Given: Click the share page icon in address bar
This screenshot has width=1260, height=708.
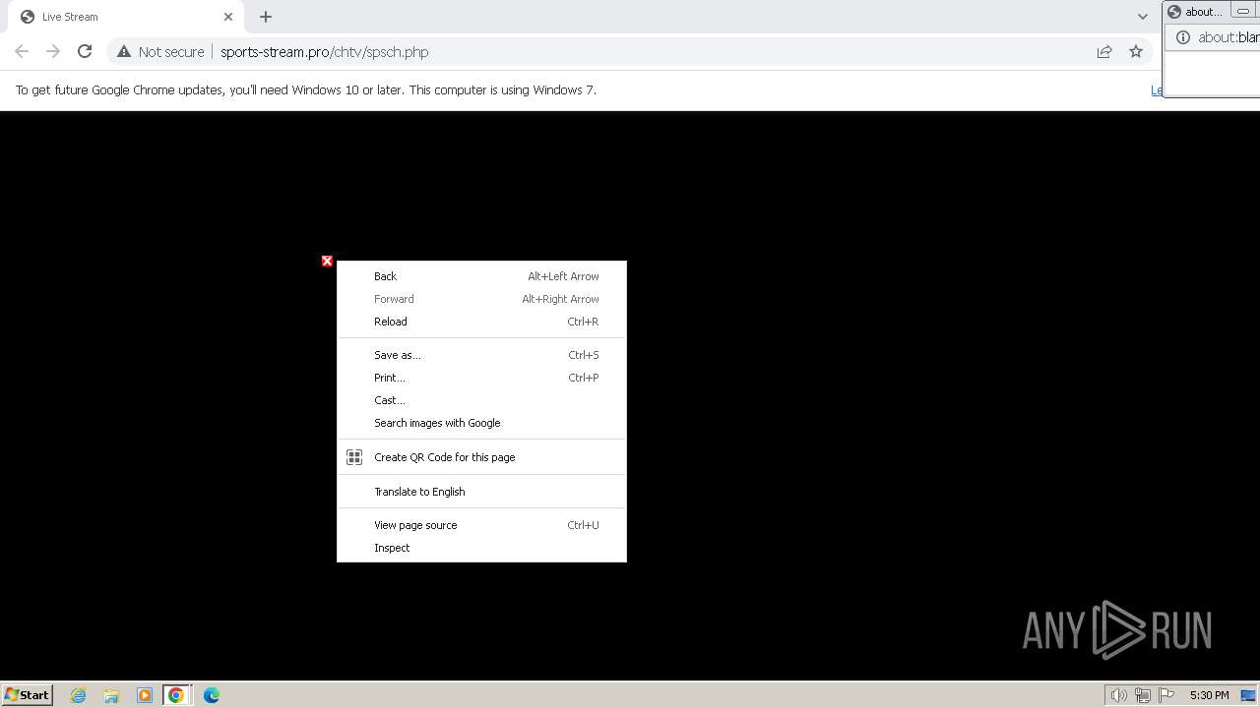Looking at the screenshot, I should point(1104,51).
